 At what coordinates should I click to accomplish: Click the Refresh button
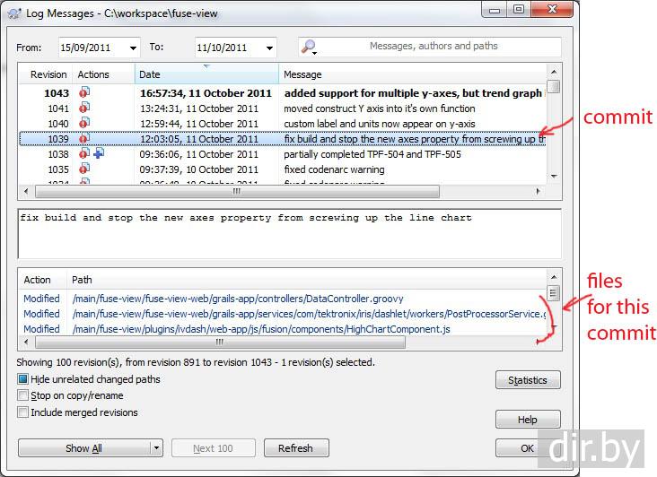point(296,448)
